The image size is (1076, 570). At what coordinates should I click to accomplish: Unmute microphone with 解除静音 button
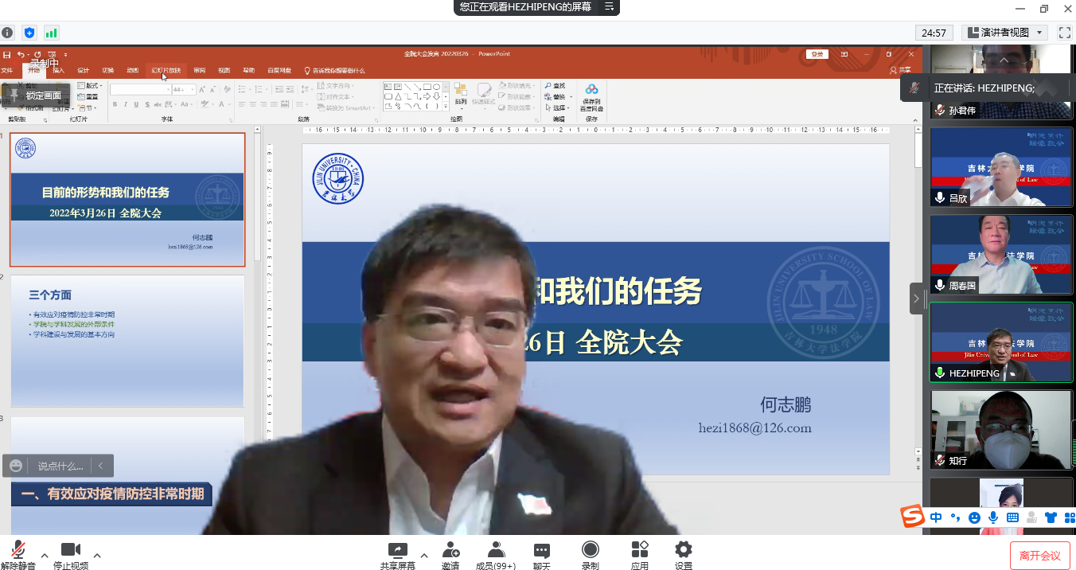point(18,554)
